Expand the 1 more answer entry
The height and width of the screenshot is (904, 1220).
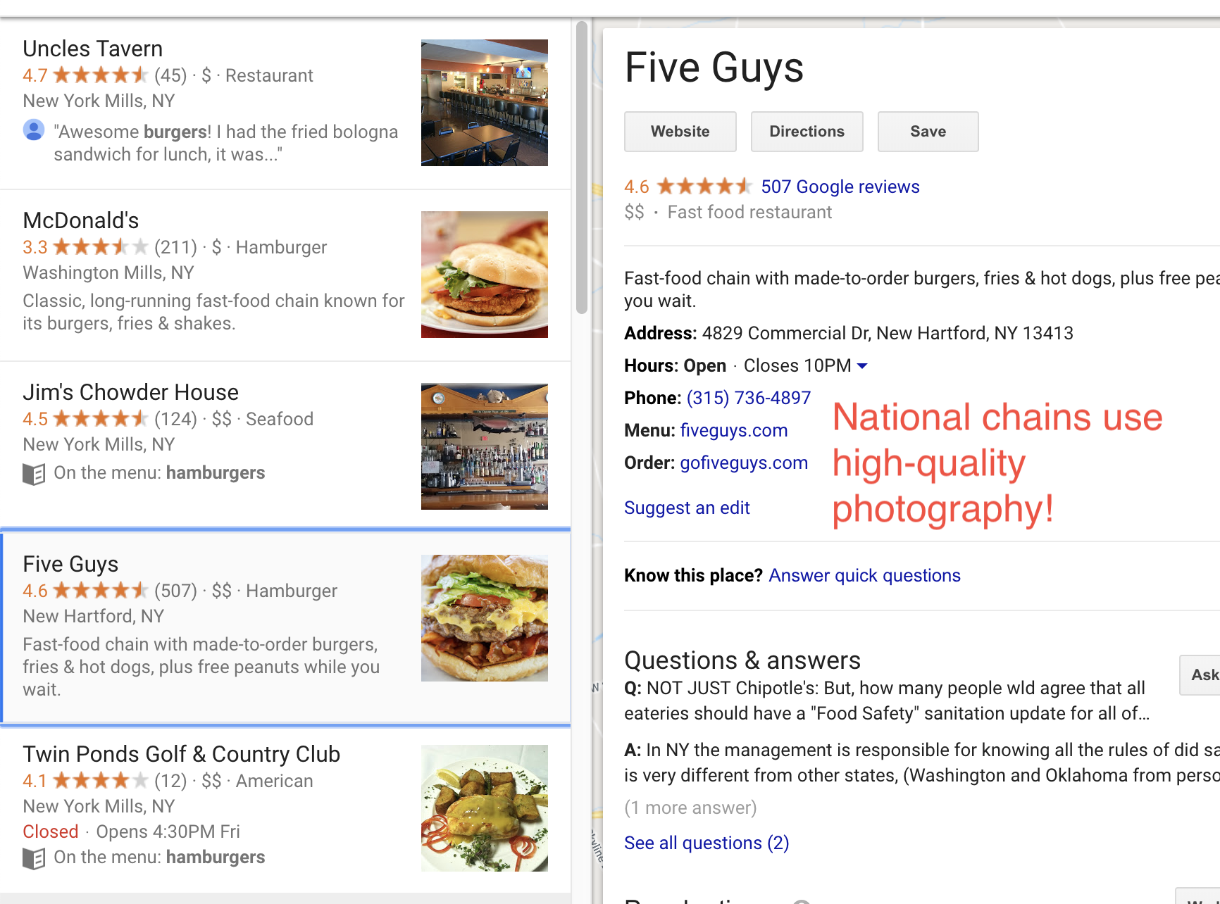point(690,808)
